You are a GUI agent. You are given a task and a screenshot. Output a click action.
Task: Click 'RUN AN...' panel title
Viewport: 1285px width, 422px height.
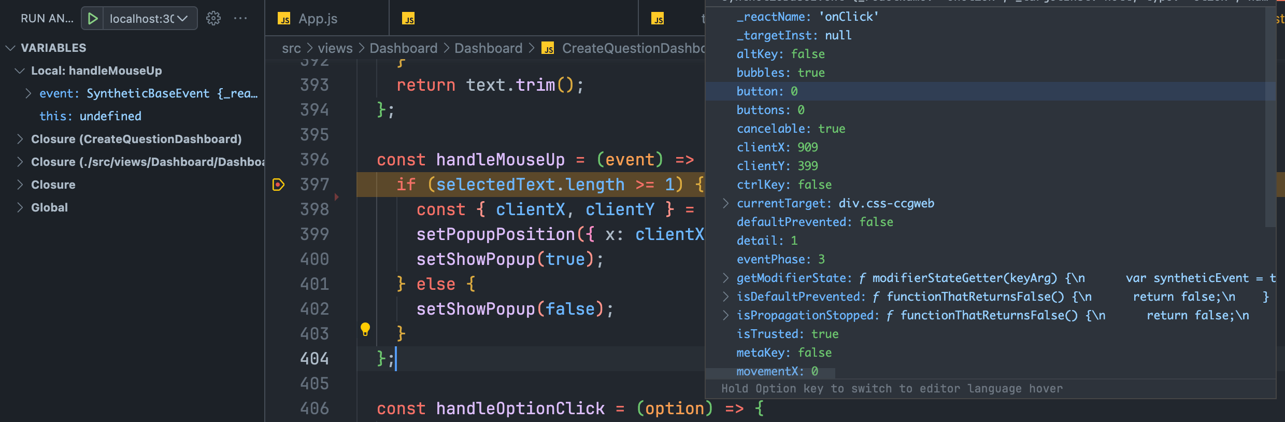tap(47, 19)
